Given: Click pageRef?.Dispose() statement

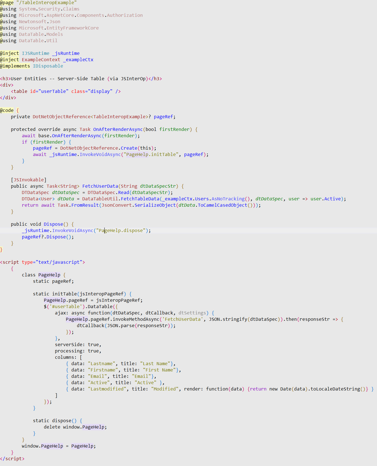Looking at the screenshot, I should [x=48, y=237].
